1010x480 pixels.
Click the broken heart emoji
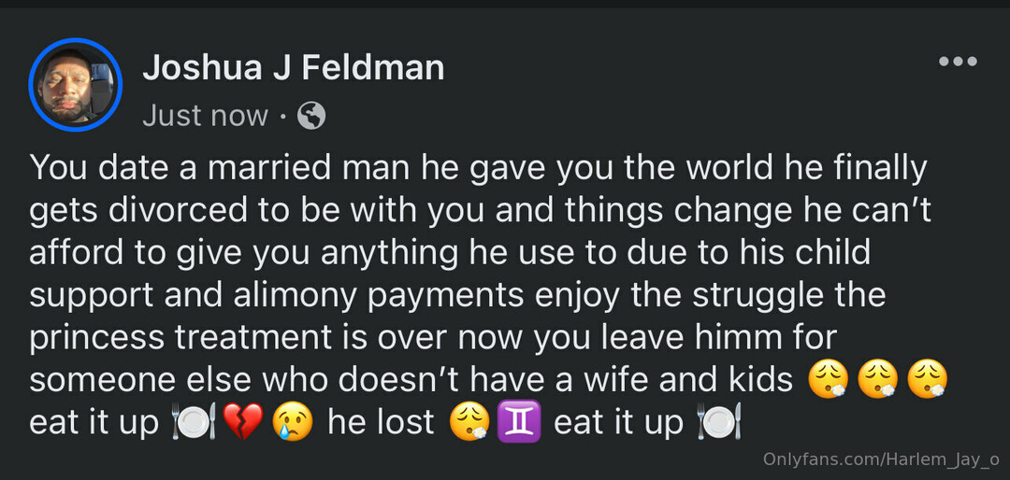click(x=242, y=422)
